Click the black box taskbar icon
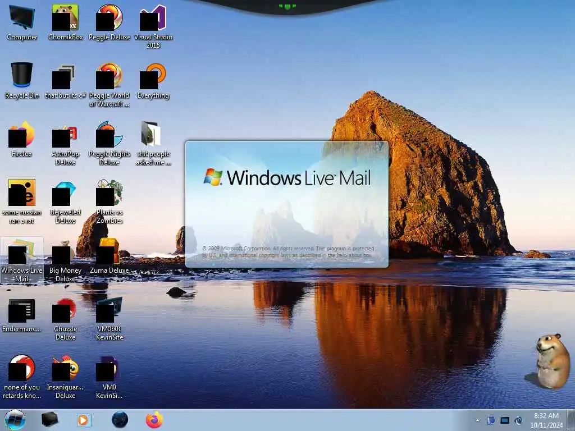 pos(49,420)
